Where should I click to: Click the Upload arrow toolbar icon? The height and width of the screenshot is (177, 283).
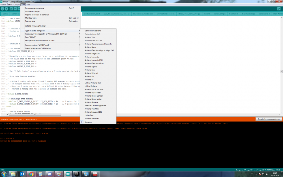pyautogui.click(x=6, y=9)
